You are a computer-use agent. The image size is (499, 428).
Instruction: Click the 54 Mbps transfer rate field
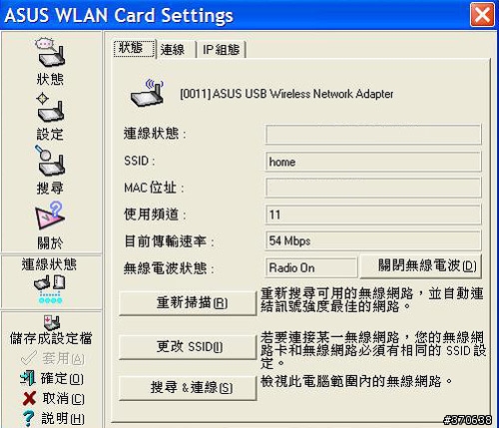coord(373,240)
